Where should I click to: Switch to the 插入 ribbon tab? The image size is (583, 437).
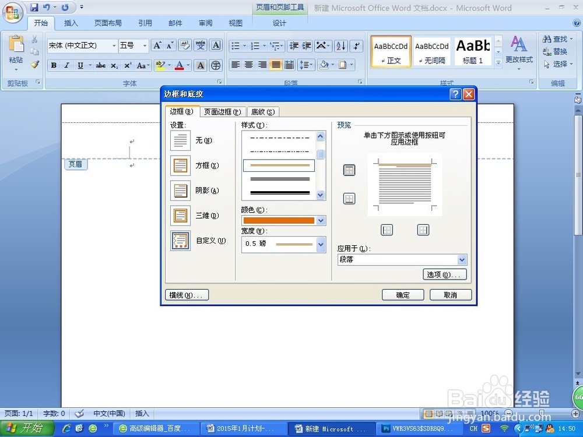pyautogui.click(x=71, y=23)
